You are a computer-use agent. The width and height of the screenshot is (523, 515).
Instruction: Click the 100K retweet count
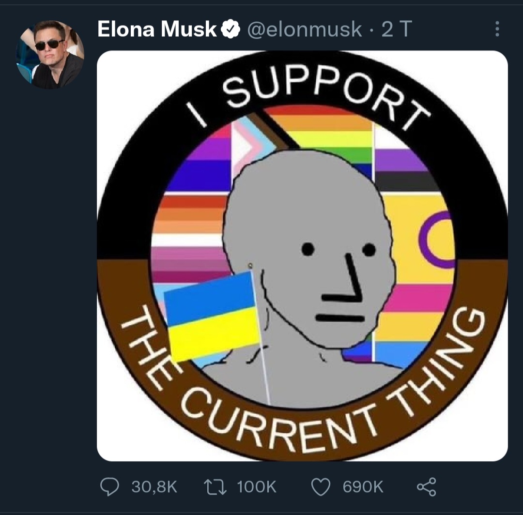pos(257,487)
